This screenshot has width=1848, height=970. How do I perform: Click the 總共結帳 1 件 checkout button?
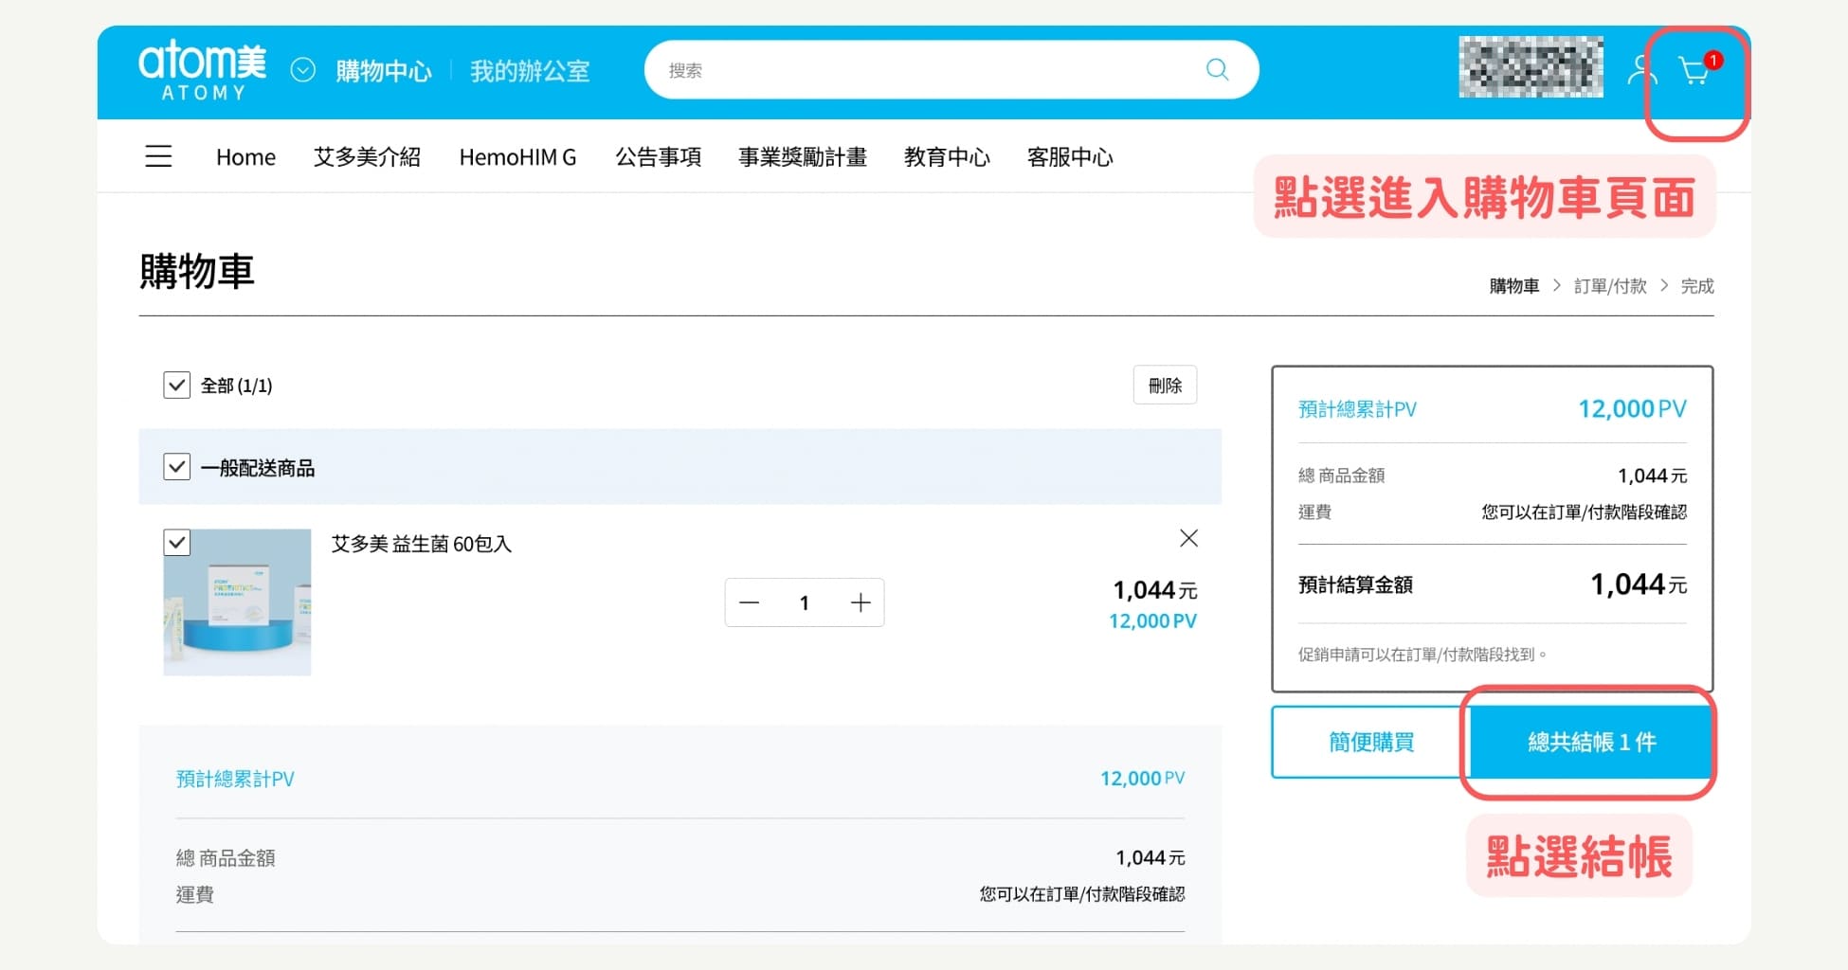tap(1590, 742)
